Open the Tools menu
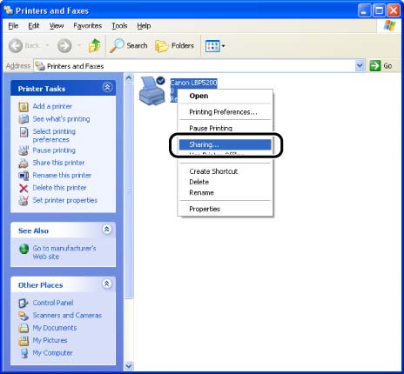404x374 pixels. (119, 26)
